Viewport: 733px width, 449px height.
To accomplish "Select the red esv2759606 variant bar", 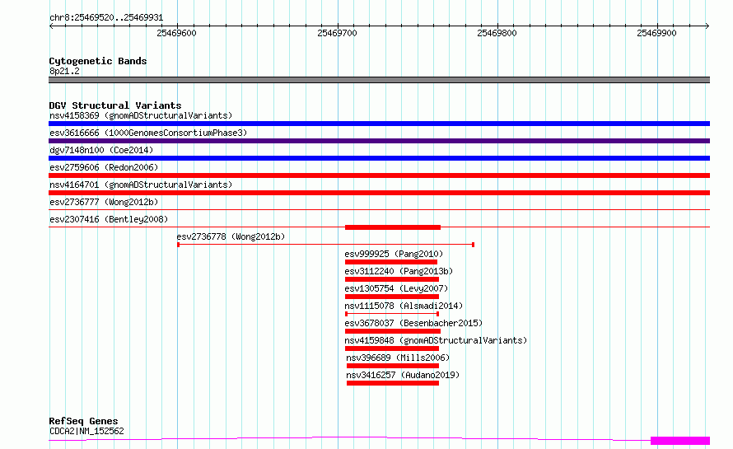I will pyautogui.click(x=379, y=175).
